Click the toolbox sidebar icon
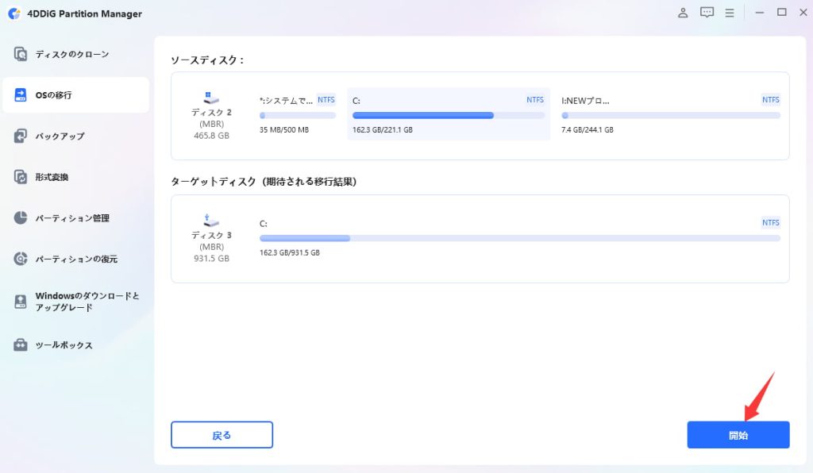The width and height of the screenshot is (813, 473). click(x=20, y=344)
